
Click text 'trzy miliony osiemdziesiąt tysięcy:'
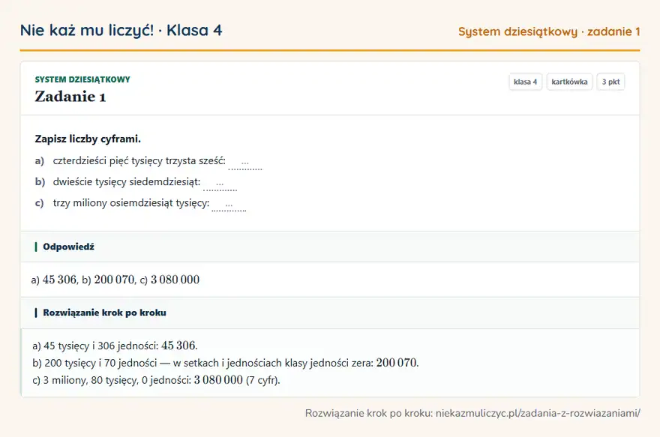[x=131, y=202]
